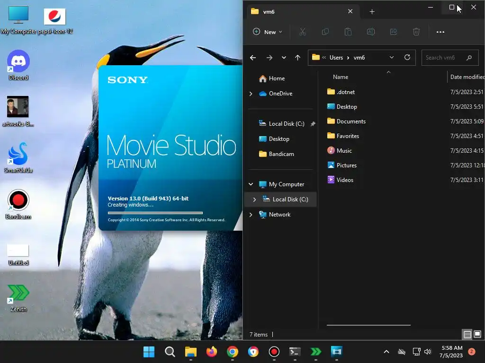485x363 pixels.
Task: Go up one folder with up arrow
Action: click(297, 57)
